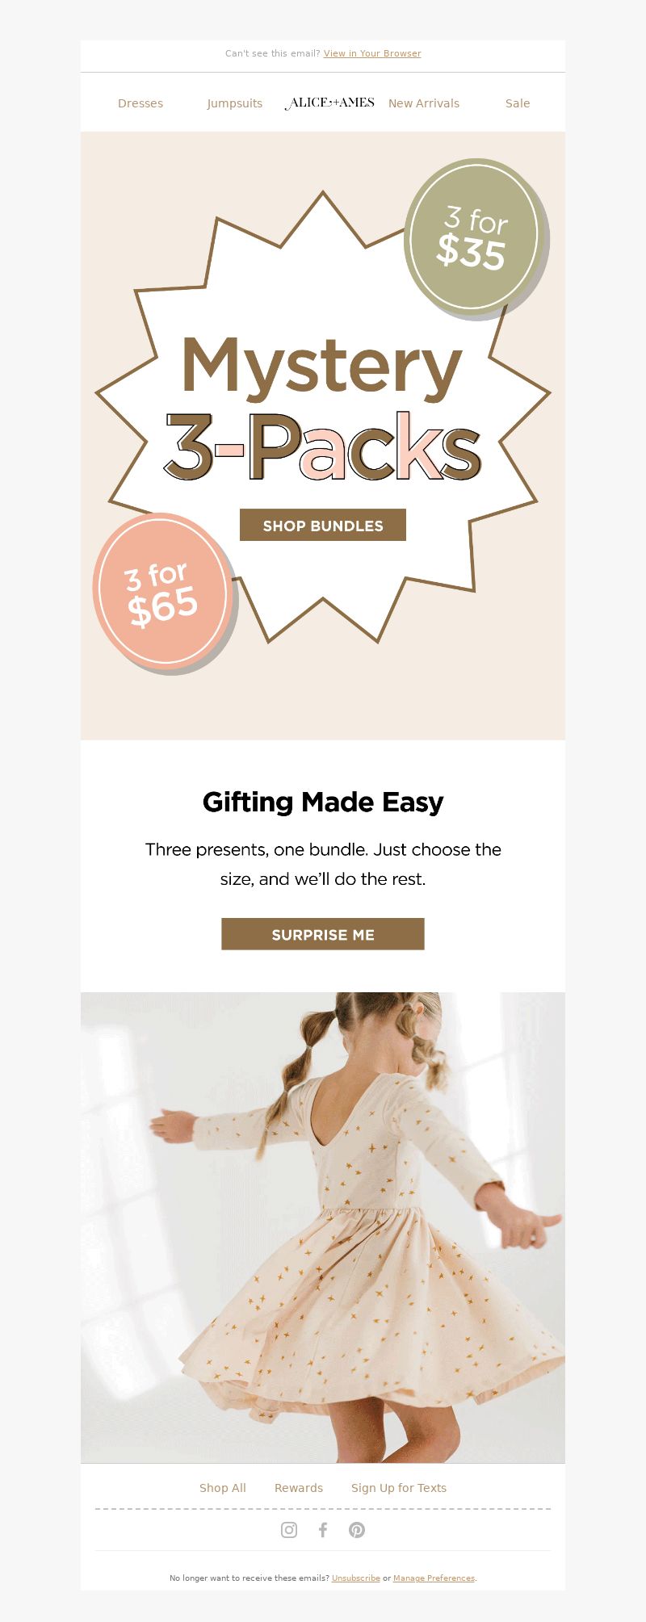
Task: Open the Pinterest icon link
Action: 357,1530
